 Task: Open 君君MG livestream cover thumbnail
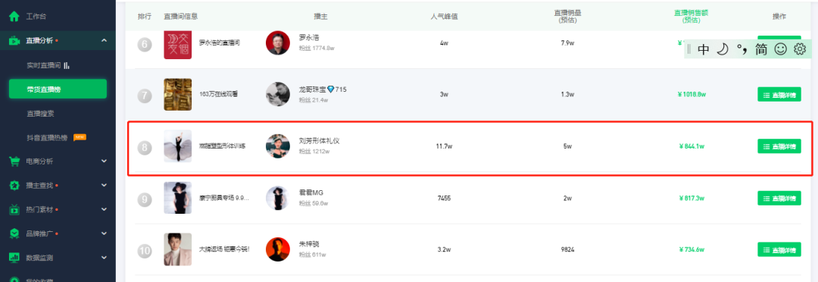coord(177,198)
